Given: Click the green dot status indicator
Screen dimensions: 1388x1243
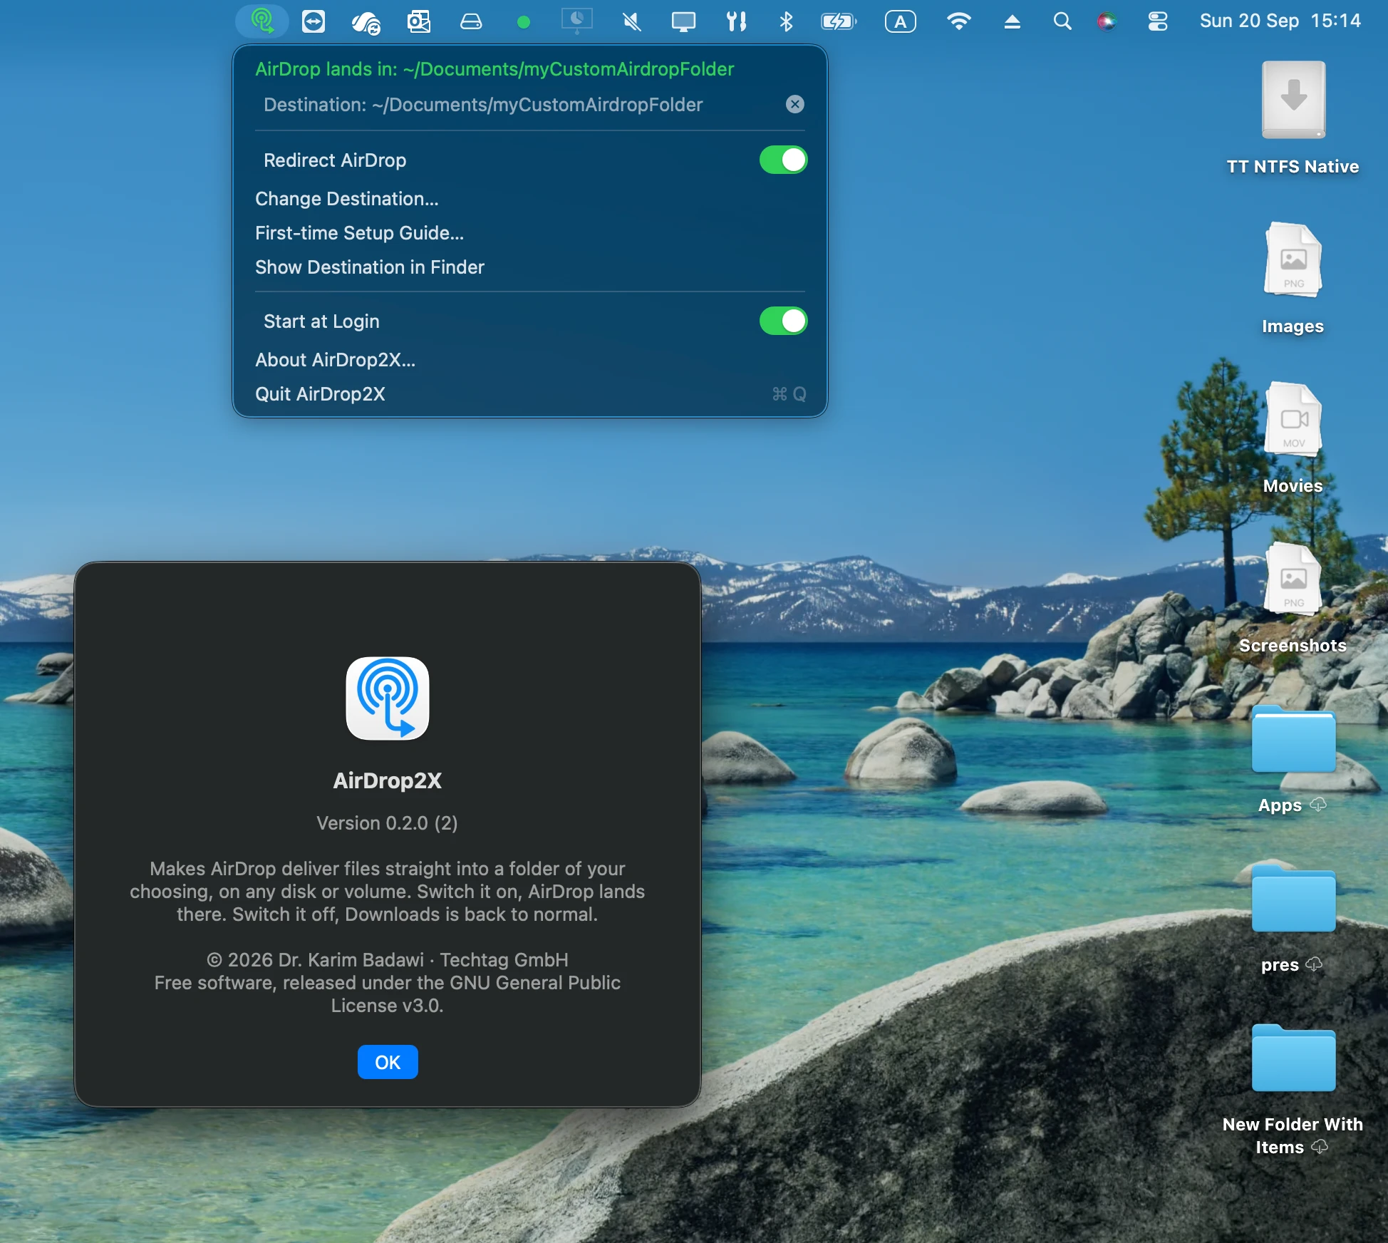Looking at the screenshot, I should point(523,22).
